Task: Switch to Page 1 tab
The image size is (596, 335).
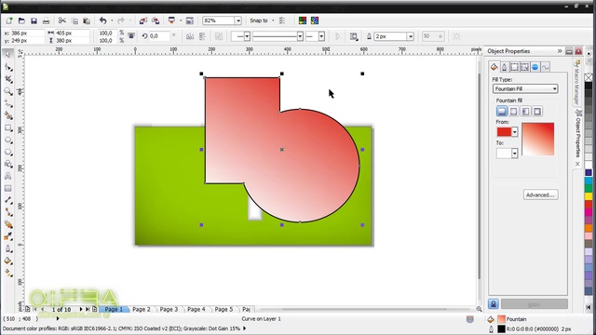Action: point(114,309)
